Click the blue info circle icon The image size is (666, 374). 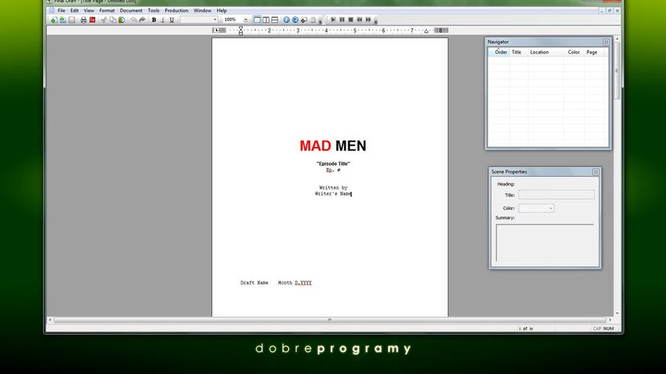click(x=287, y=20)
